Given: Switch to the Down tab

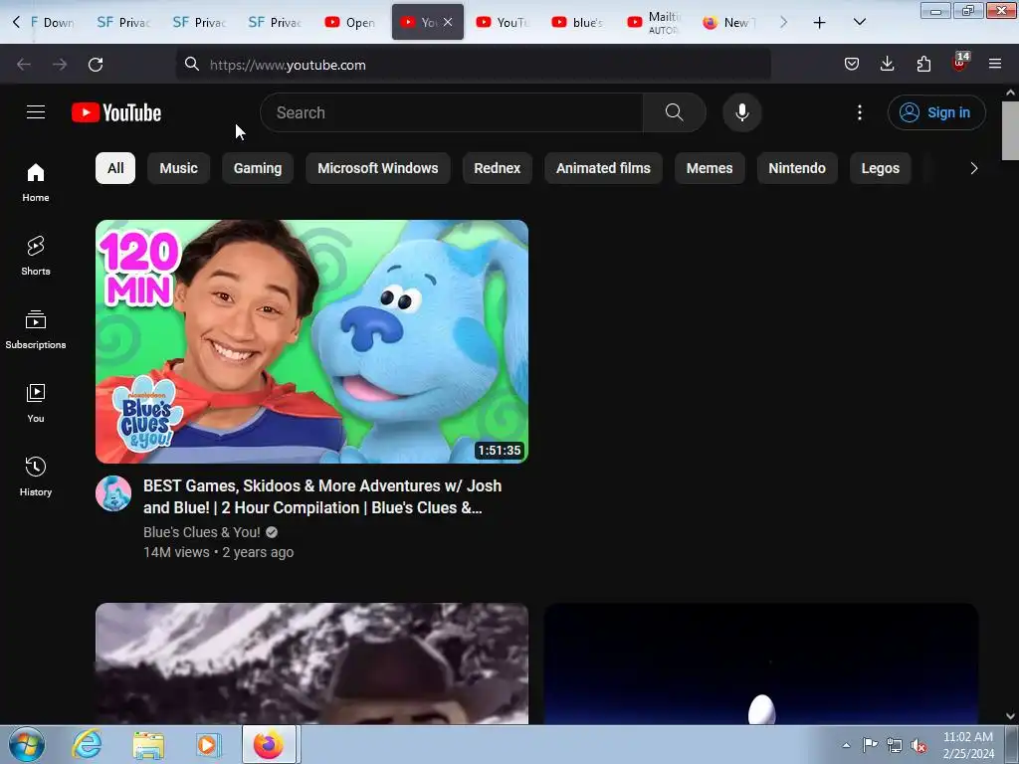Looking at the screenshot, I should tap(52, 22).
